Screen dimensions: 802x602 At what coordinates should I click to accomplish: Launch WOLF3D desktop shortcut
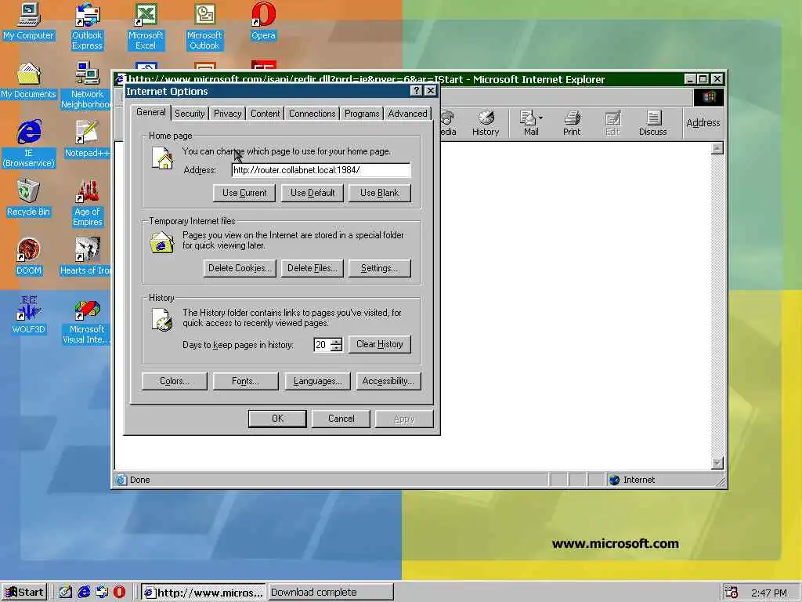[29, 315]
